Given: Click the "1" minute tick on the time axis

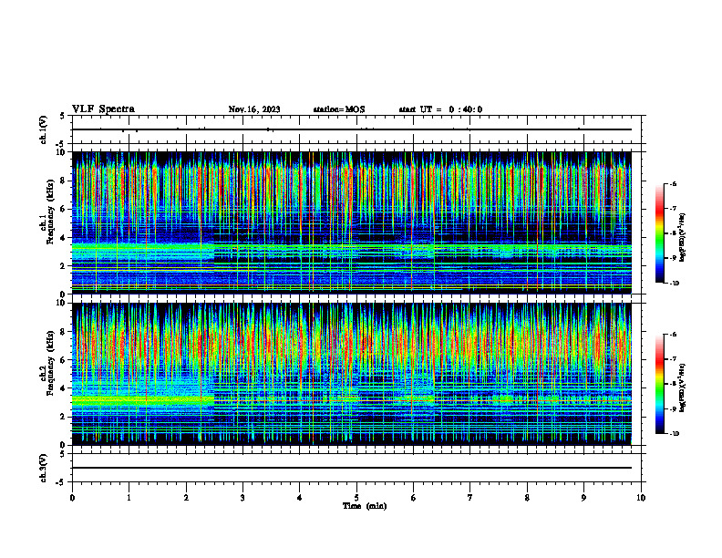Looking at the screenshot, I should tap(129, 498).
